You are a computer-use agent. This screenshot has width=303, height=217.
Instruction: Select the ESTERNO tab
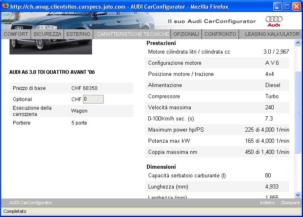point(78,34)
